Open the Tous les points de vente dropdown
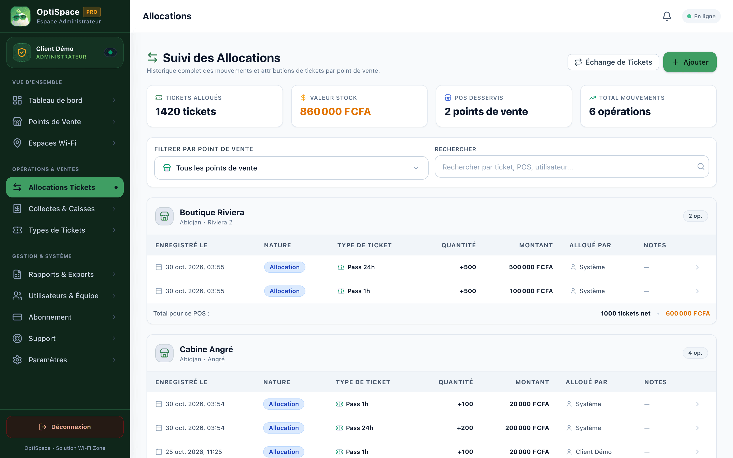 (291, 168)
